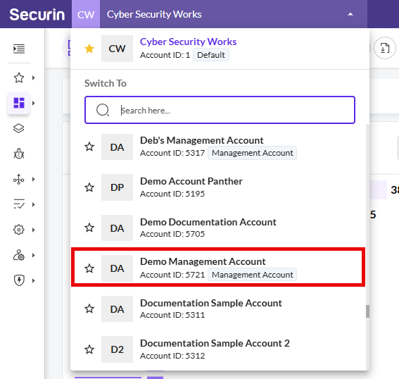Viewport: 399px width, 379px height.
Task: Click the download report icon button
Action: [x=384, y=48]
